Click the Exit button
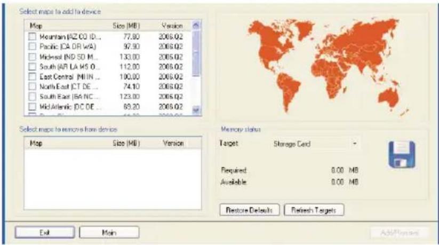The image size is (439, 245). (x=45, y=232)
